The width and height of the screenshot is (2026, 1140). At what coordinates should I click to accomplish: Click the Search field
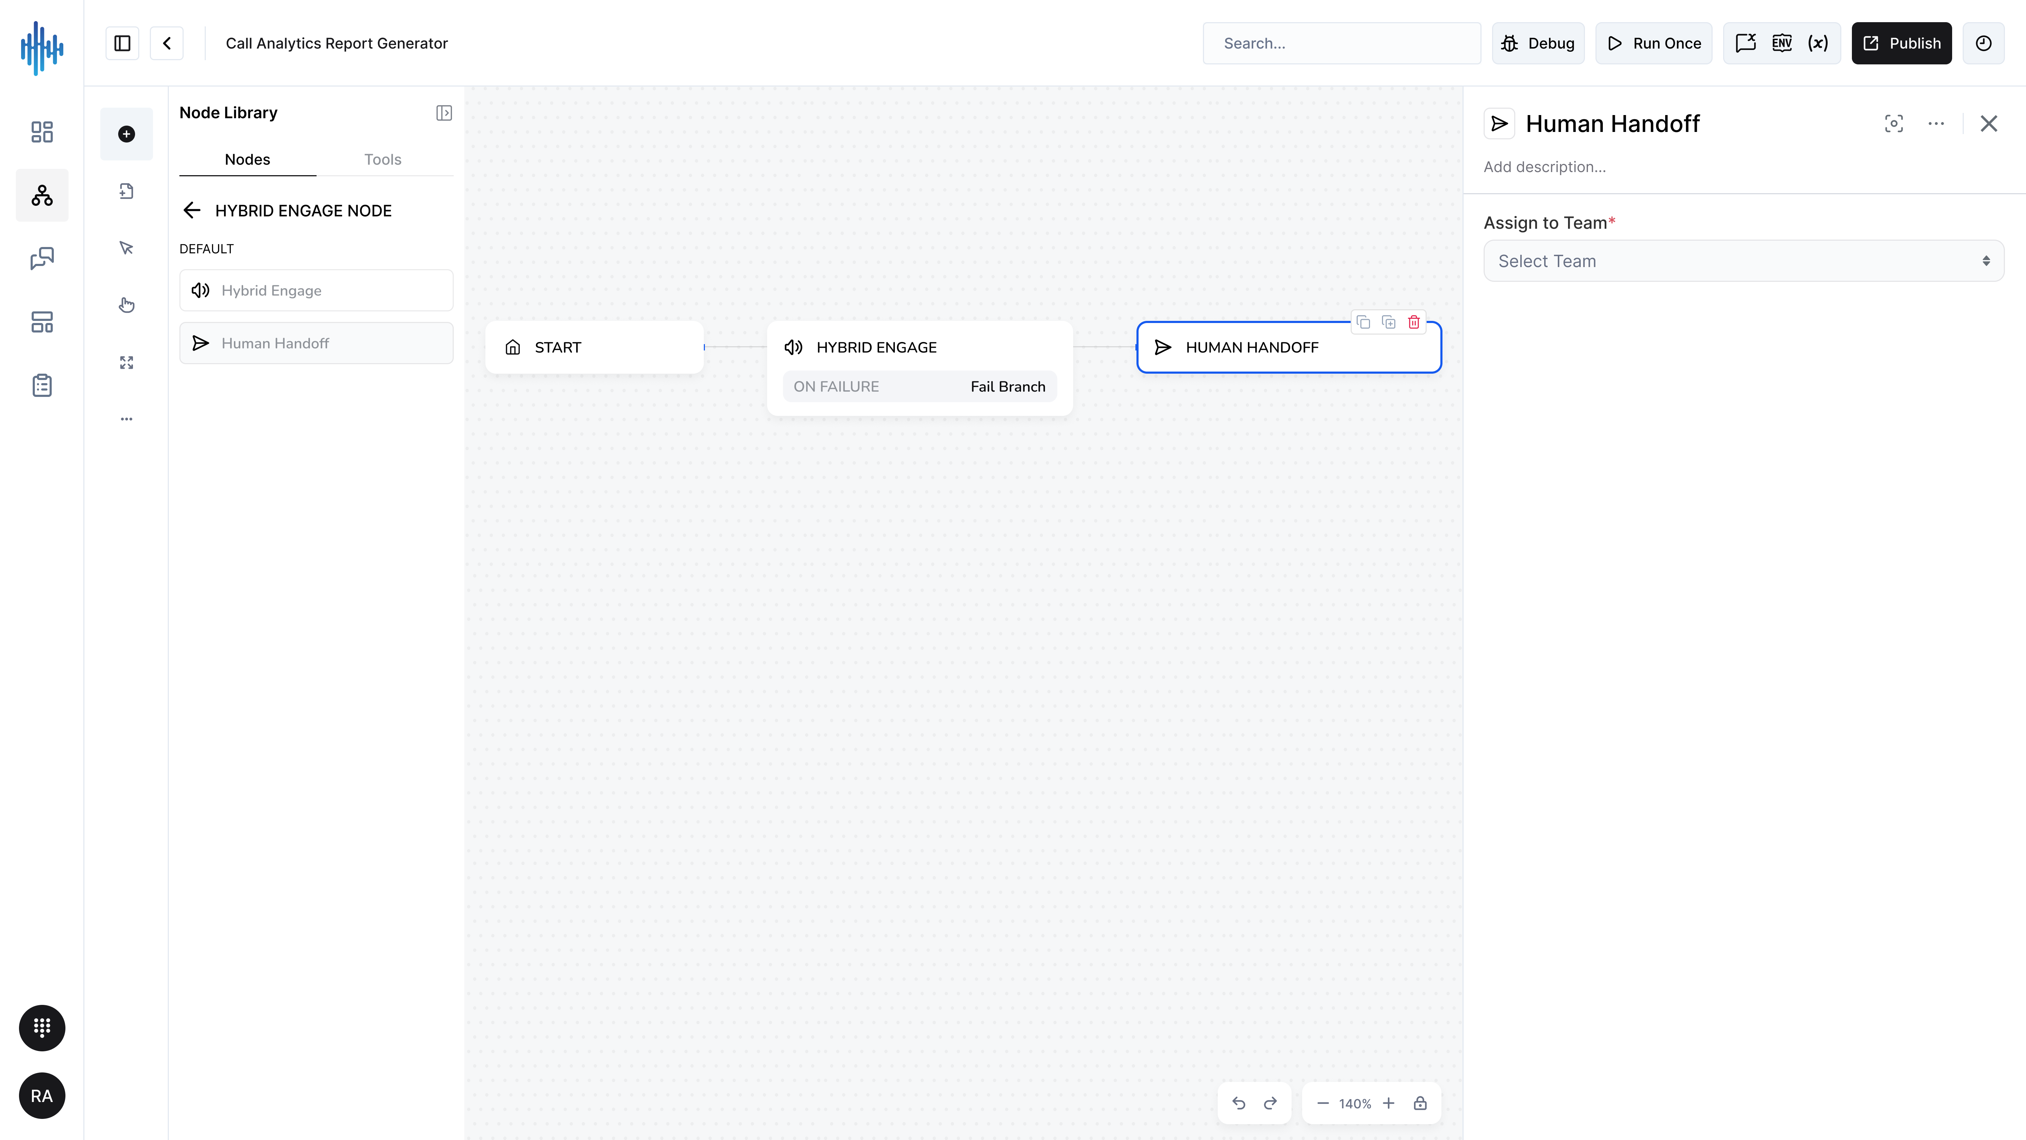click(1342, 43)
